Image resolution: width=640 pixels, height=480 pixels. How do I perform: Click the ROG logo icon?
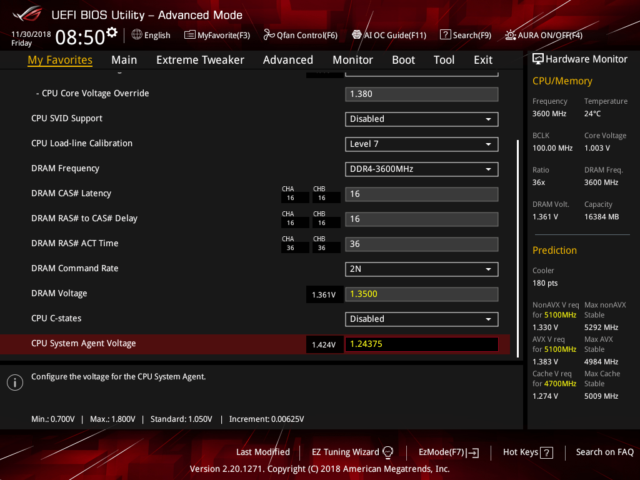[x=27, y=14]
